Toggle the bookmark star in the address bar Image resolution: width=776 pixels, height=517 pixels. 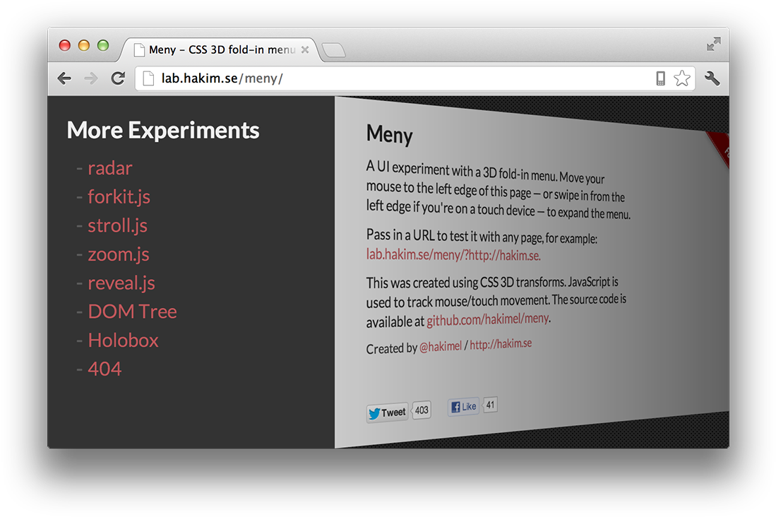click(x=682, y=78)
